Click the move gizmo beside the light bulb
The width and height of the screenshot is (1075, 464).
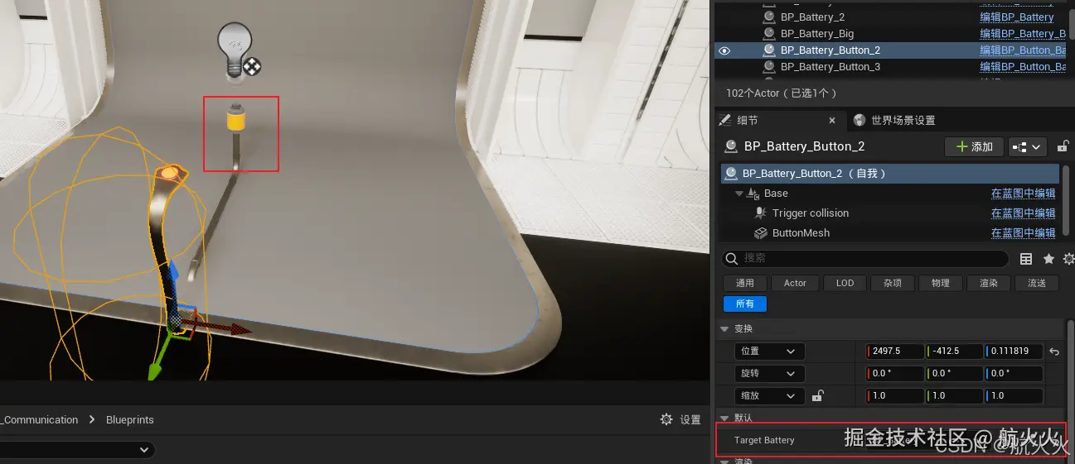coord(252,65)
